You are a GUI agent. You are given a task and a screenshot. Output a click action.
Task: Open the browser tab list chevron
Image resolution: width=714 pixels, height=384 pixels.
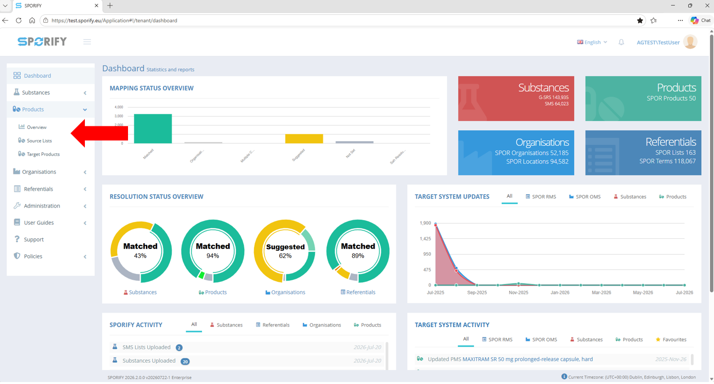click(x=5, y=5)
